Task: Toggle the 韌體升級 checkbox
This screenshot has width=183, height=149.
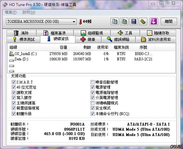Action: 14,114
